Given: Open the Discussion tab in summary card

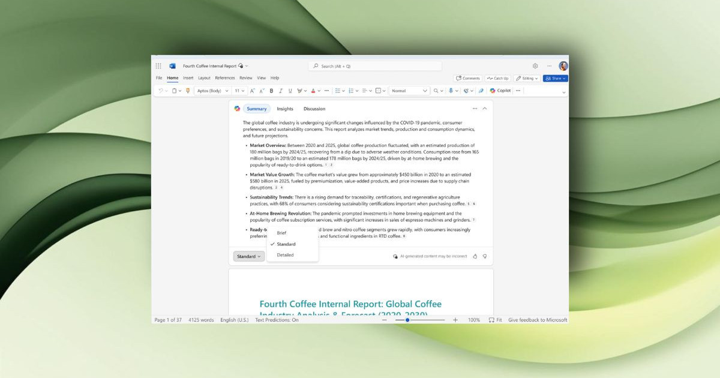Looking at the screenshot, I should [314, 109].
